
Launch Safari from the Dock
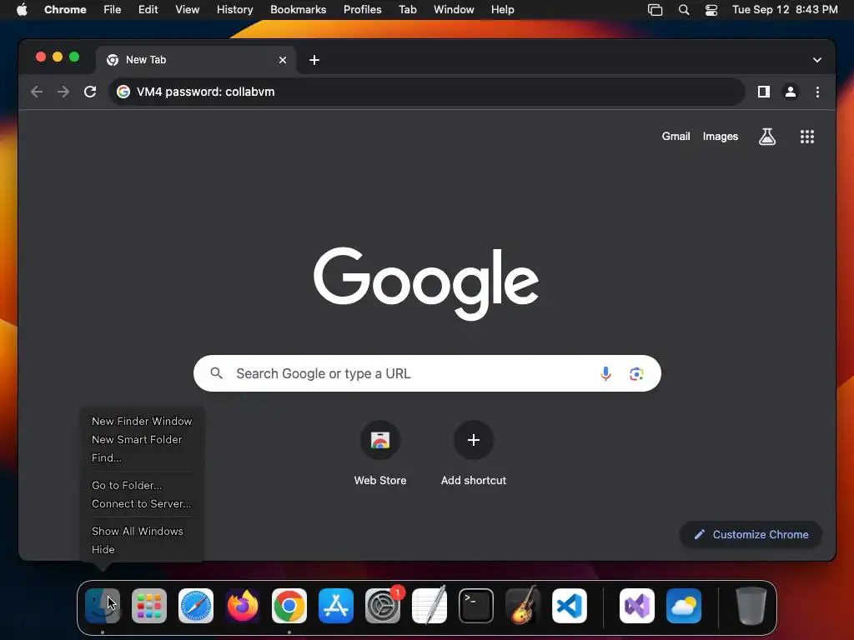click(x=196, y=606)
